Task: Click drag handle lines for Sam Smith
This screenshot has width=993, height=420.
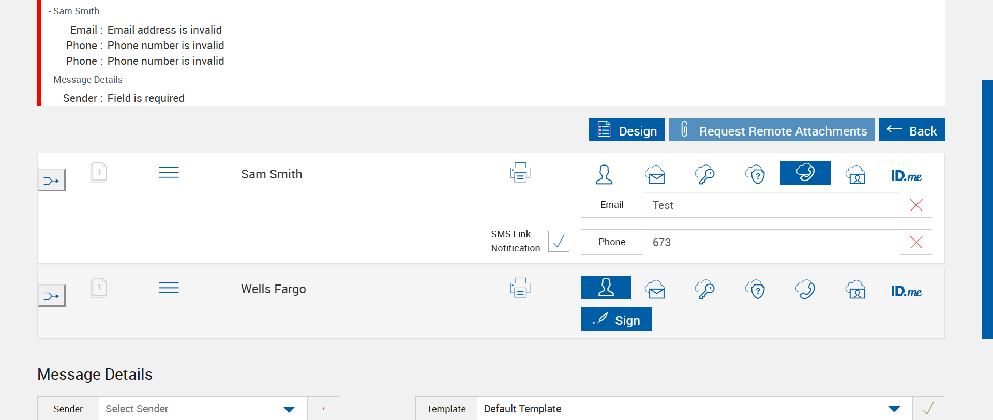Action: [x=169, y=173]
